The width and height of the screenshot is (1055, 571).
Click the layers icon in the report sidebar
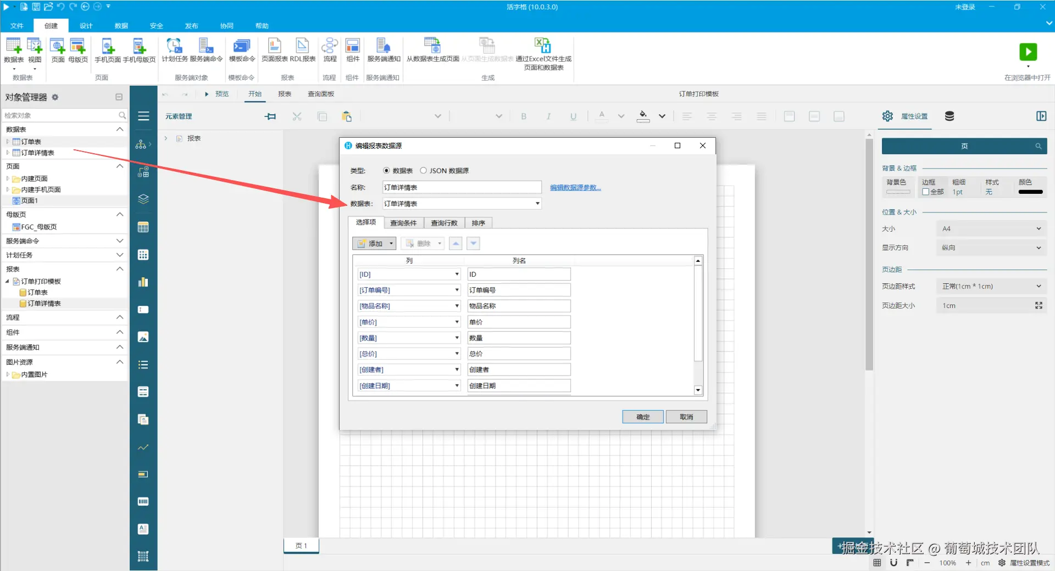(143, 199)
